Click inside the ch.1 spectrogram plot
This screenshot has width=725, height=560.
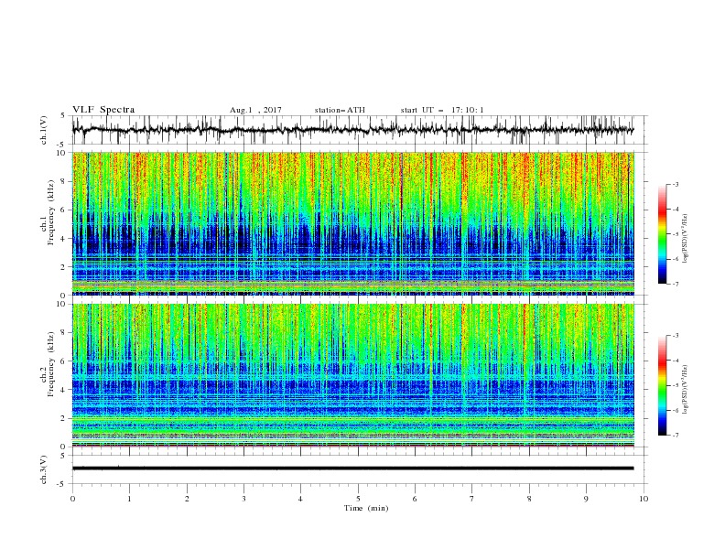(352, 223)
